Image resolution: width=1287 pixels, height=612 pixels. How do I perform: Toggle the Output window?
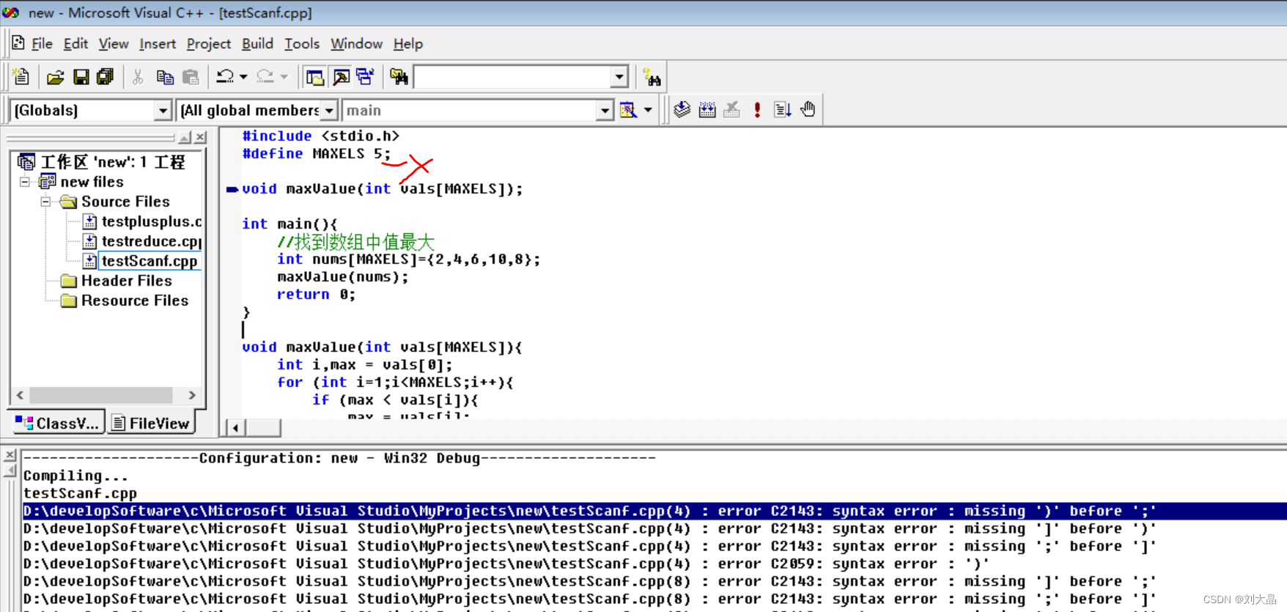pyautogui.click(x=341, y=77)
